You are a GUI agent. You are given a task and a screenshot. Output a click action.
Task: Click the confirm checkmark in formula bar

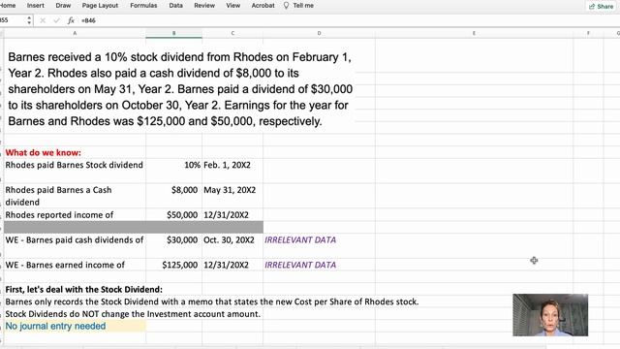click(x=56, y=20)
